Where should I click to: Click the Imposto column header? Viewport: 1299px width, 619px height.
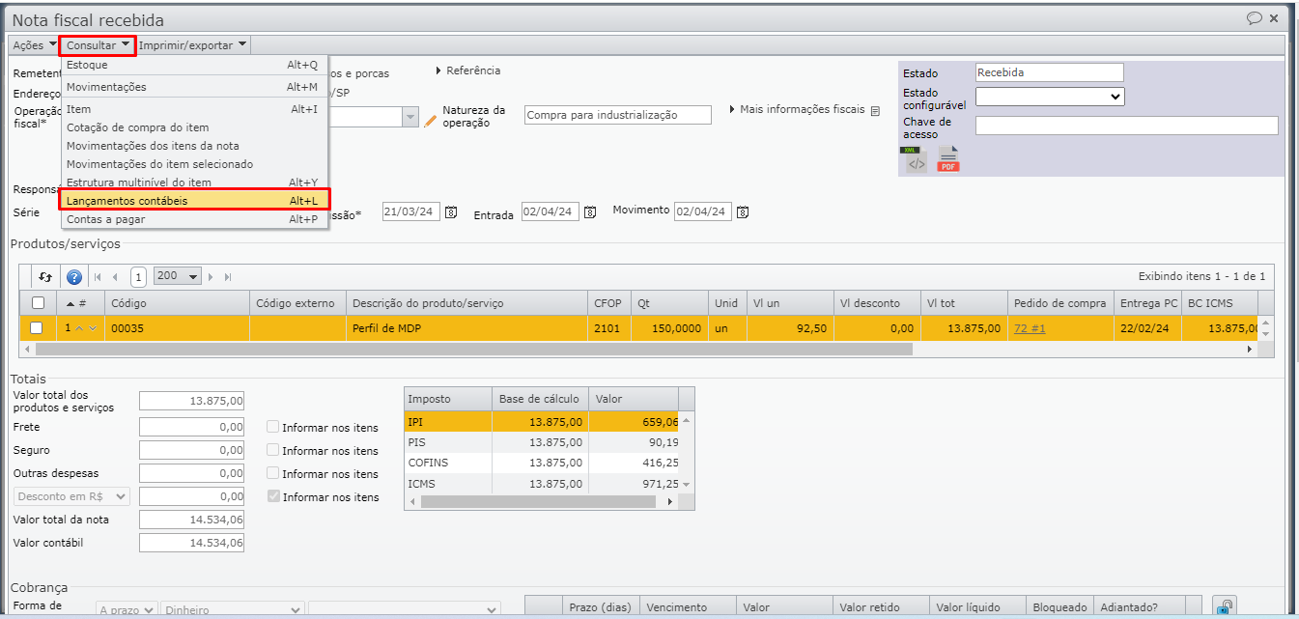[447, 399]
